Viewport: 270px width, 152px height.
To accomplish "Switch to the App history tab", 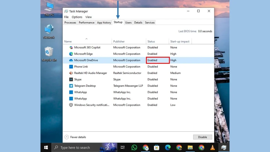I will (104, 23).
